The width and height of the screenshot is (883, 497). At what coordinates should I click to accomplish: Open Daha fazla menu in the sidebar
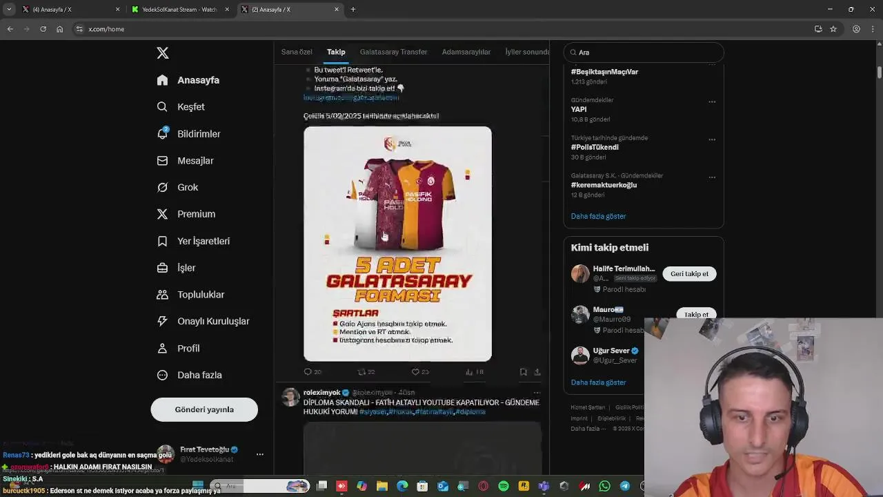pyautogui.click(x=190, y=375)
